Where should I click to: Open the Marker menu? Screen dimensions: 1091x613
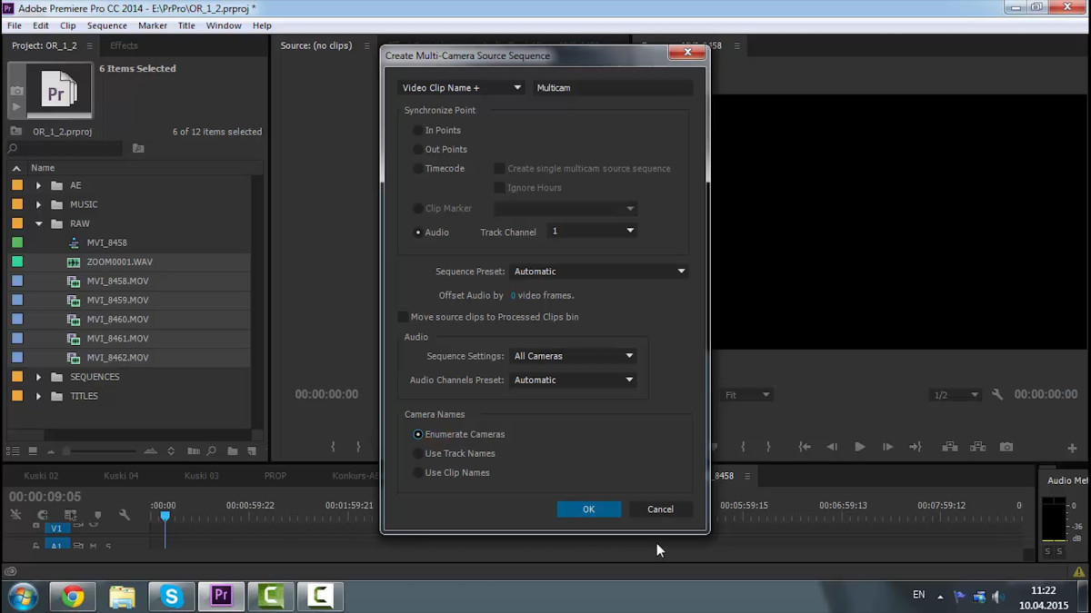(x=152, y=25)
